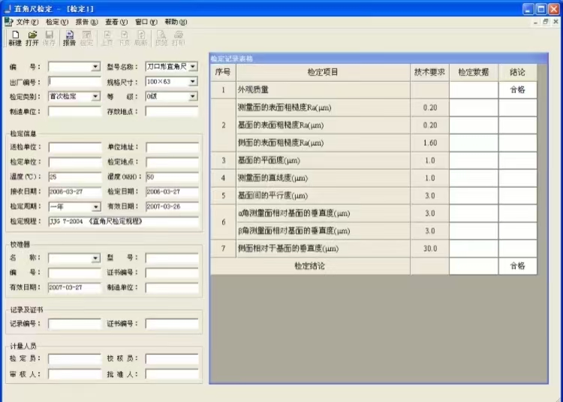Screen dimensions: 563x402
Task: Click the 接收日期 field showing 2006-03-27
Action: click(74, 192)
